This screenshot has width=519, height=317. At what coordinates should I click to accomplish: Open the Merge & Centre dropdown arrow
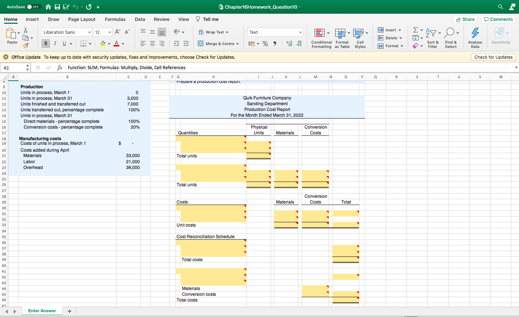click(238, 44)
